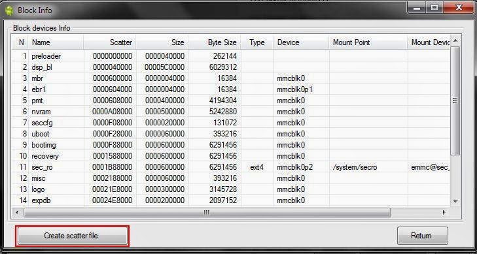Select the nvram partition row
This screenshot has height=254, width=477.
pyautogui.click(x=231, y=112)
